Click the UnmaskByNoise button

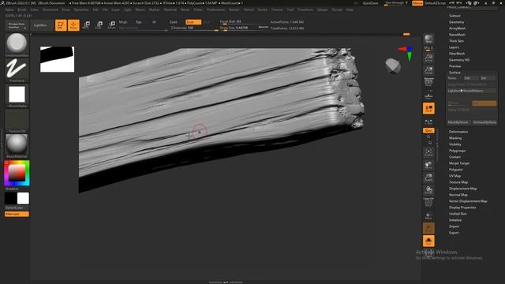484,122
